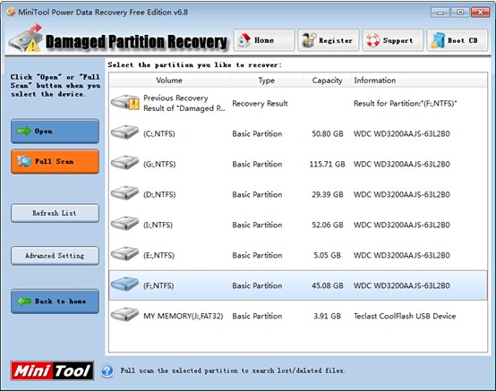The height and width of the screenshot is (391, 496).
Task: Select the E: NTFS drive icon
Action: [125, 253]
